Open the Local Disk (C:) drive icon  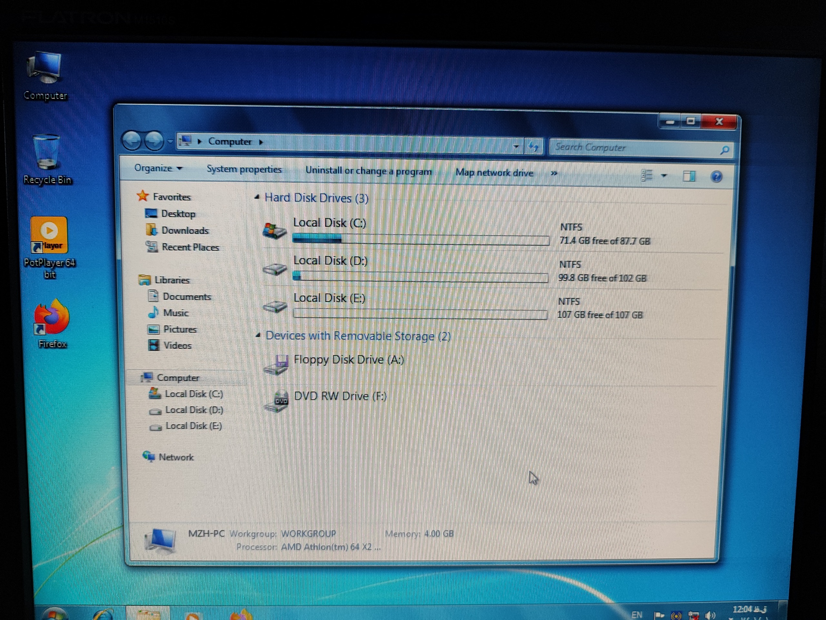[x=275, y=231]
